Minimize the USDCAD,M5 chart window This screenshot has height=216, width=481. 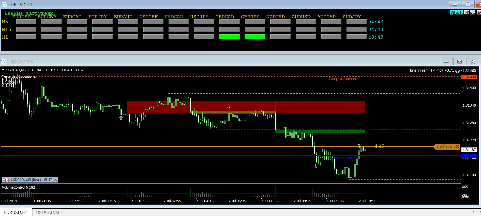446,61
